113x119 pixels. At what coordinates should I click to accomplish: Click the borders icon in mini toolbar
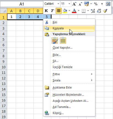click(84, 11)
